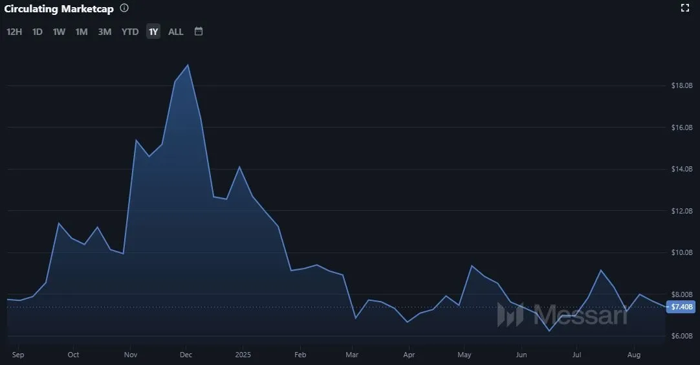
Task: Switch chart to 3M range
Action: click(104, 32)
